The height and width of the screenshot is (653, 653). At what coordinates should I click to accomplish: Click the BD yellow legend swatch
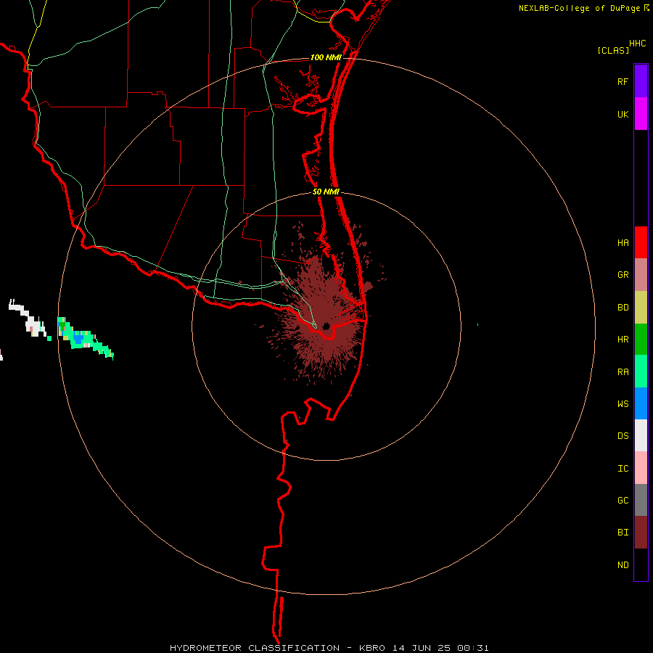point(641,308)
